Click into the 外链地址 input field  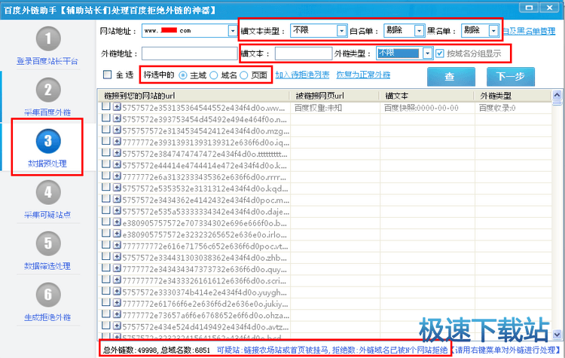click(x=189, y=54)
